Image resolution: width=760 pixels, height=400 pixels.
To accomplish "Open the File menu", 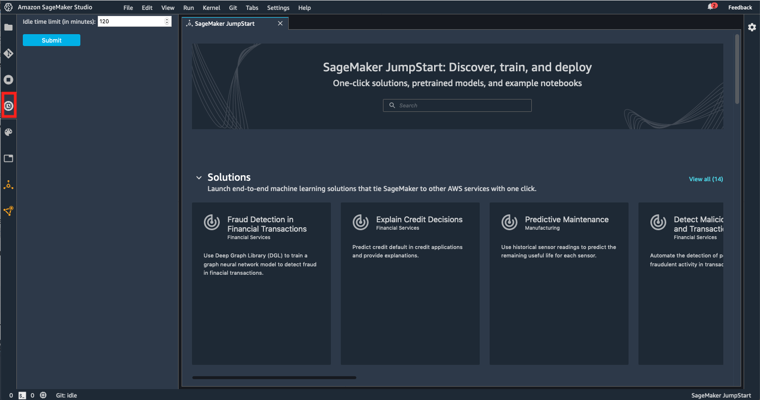I will click(x=128, y=8).
